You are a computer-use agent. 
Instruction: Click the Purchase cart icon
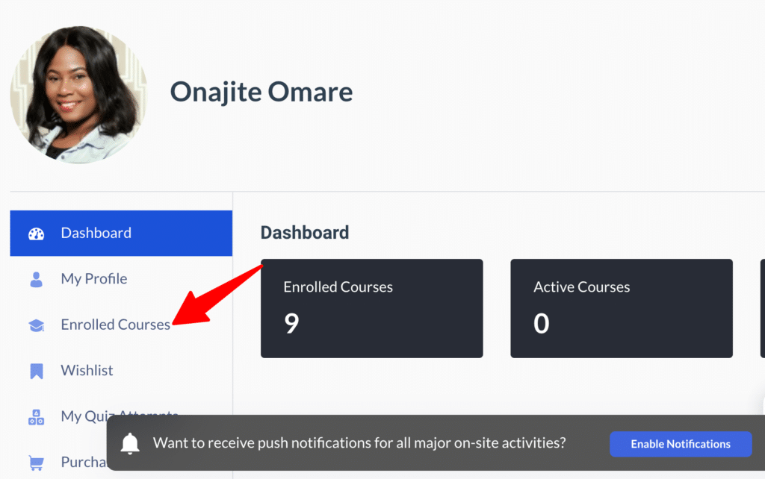click(x=36, y=463)
